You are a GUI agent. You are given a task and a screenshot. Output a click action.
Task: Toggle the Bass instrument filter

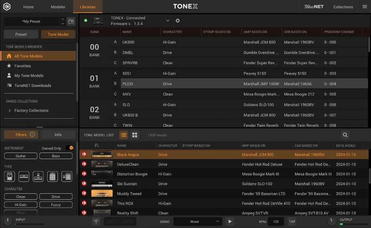[56, 156]
